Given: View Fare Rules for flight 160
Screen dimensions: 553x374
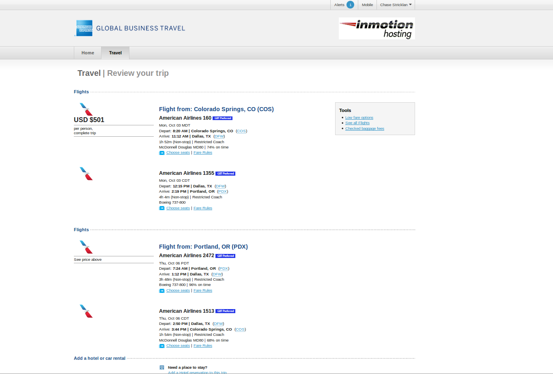Looking at the screenshot, I should 203,153.
